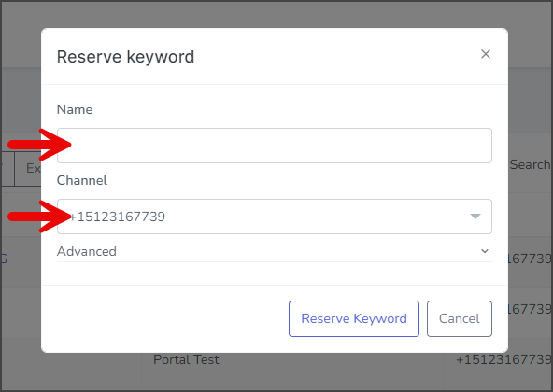Click the Reserve keyword dialog title

[125, 57]
